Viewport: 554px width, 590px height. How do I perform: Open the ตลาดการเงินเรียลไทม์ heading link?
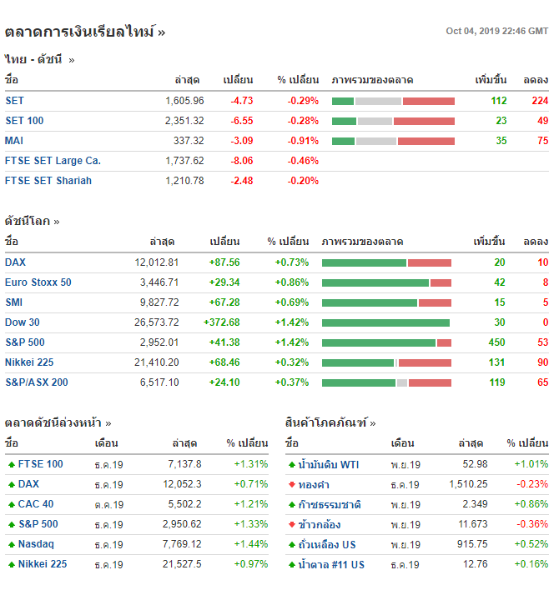coord(85,31)
